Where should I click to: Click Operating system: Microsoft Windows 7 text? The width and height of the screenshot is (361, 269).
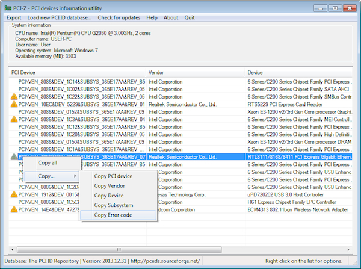pos(57,51)
